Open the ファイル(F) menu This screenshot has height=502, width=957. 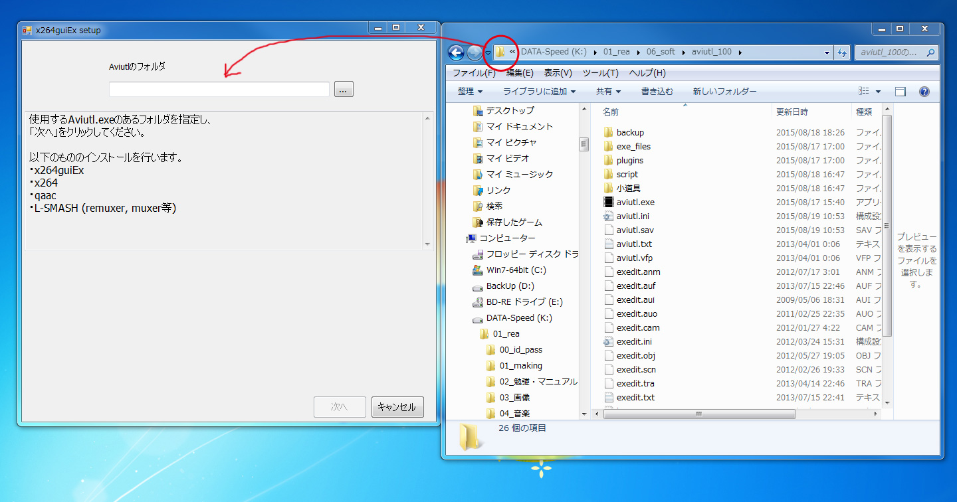pyautogui.click(x=475, y=73)
